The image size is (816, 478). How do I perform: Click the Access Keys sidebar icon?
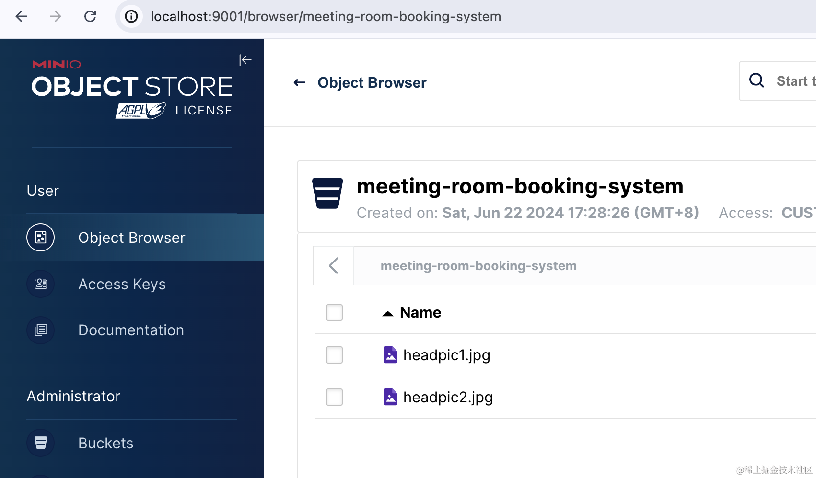point(41,284)
